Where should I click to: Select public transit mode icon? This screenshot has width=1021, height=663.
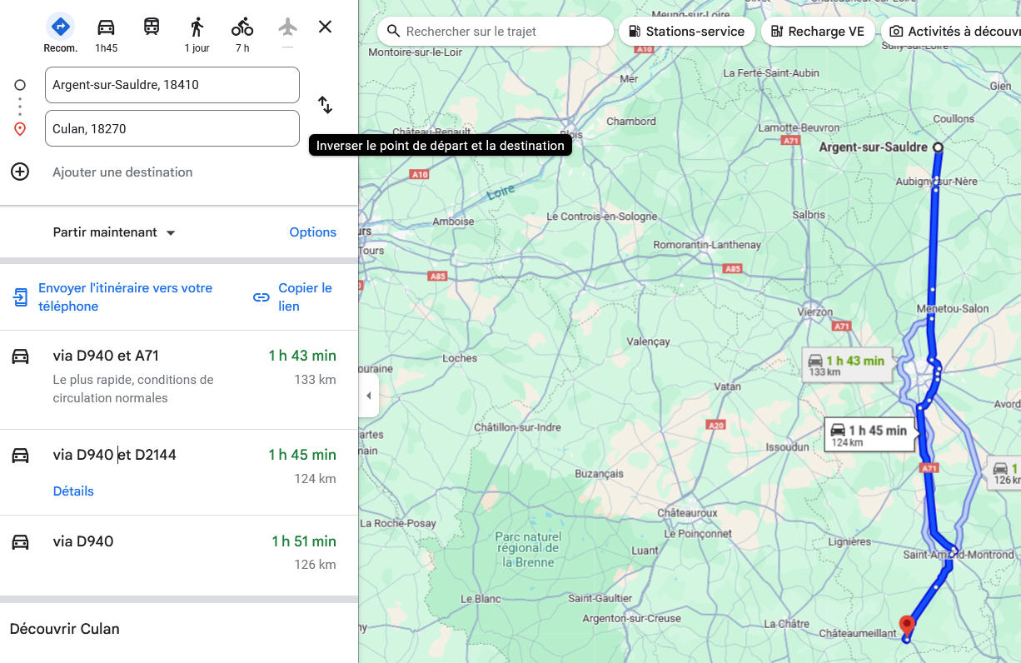pos(151,27)
